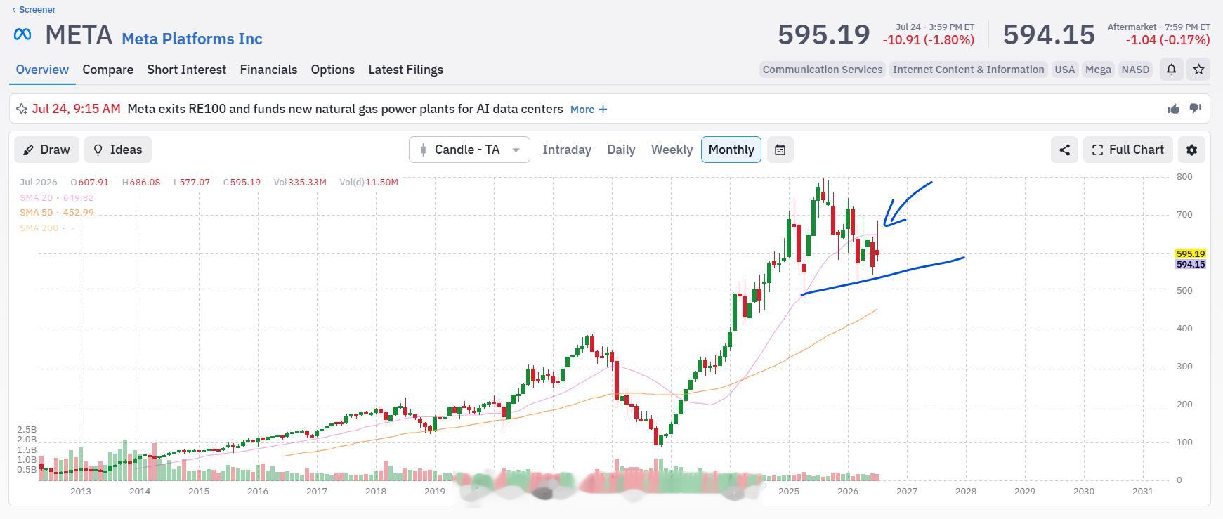Click the notification bell icon
Viewport: 1223px width, 519px height.
point(1171,70)
